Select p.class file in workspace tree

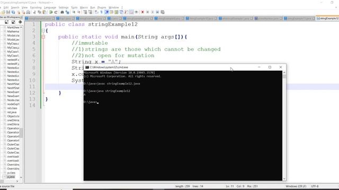coord(11,173)
